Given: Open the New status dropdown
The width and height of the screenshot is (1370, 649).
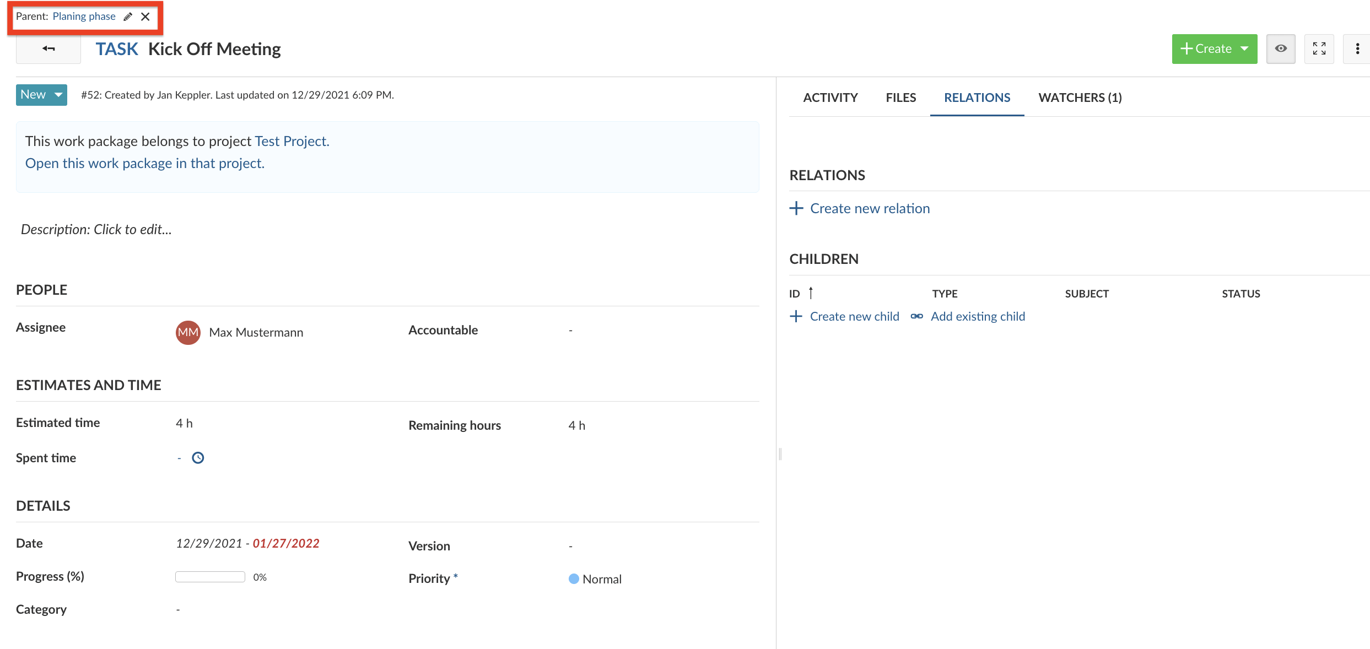Looking at the screenshot, I should coord(41,95).
